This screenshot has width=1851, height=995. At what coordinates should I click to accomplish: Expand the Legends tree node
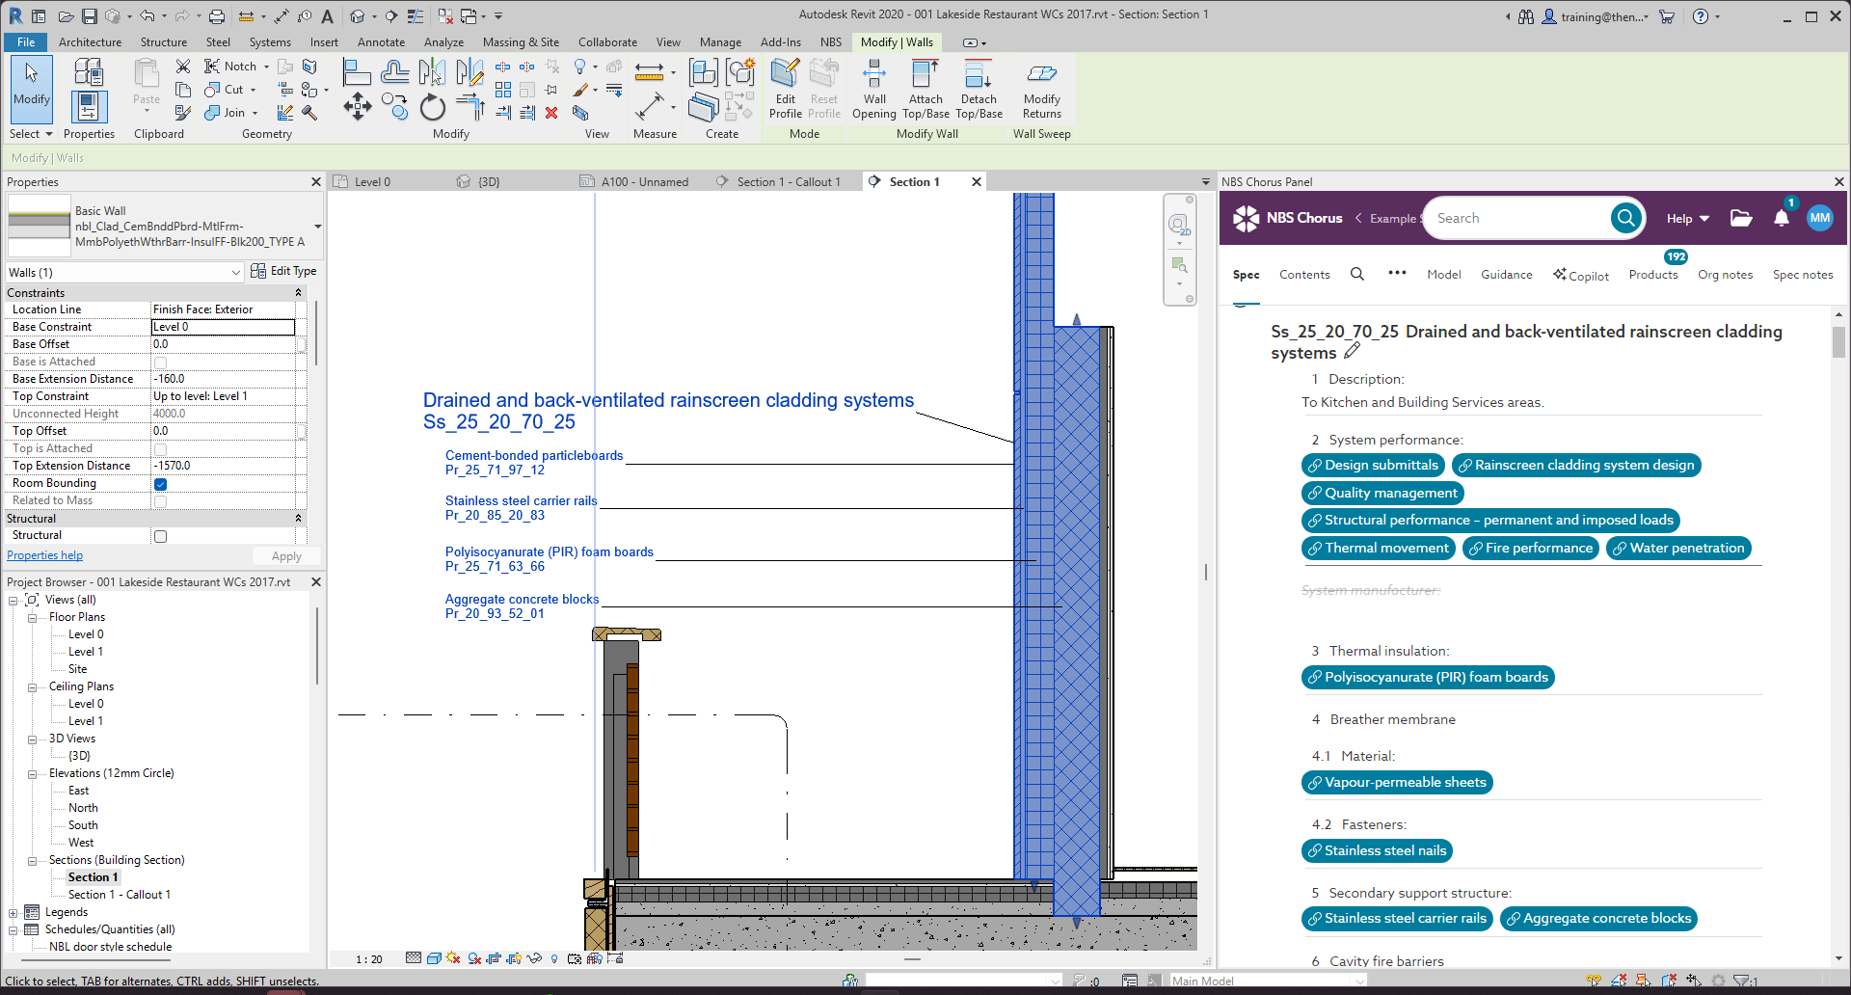tap(13, 913)
